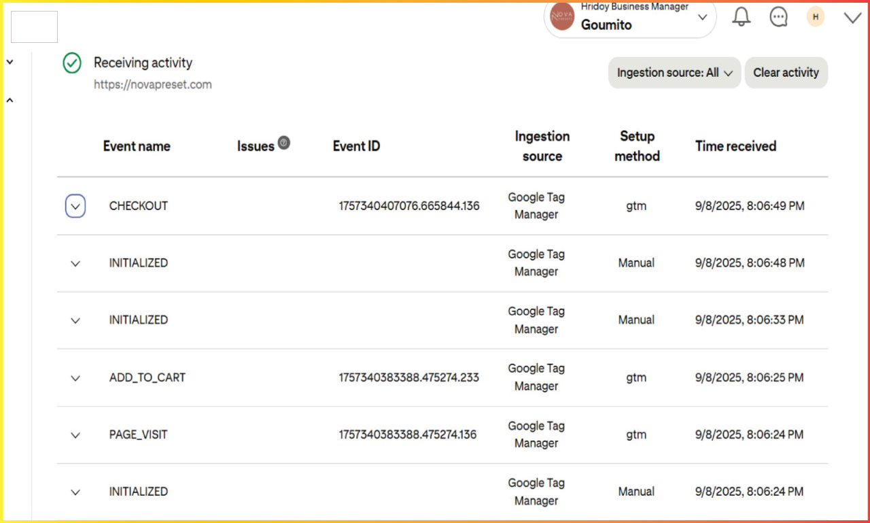
Task: Open the notifications bell icon
Action: [x=741, y=16]
